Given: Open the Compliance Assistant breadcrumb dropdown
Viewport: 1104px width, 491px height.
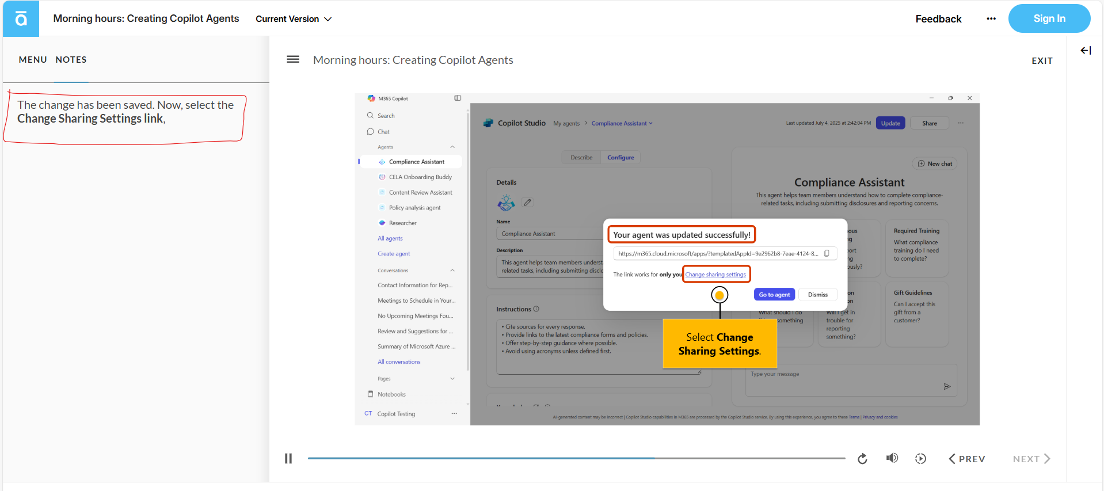Looking at the screenshot, I should point(622,123).
